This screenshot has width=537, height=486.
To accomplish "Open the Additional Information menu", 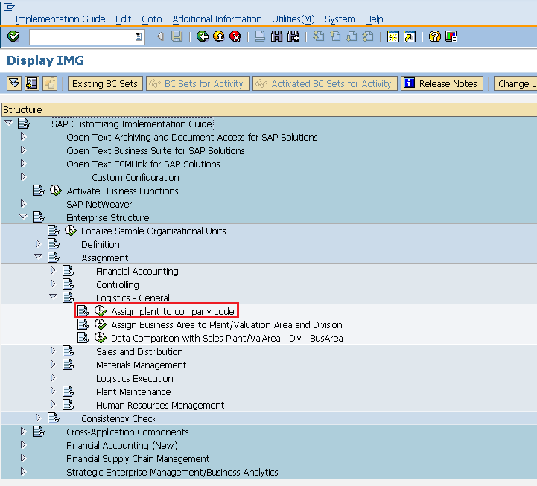I will coord(217,19).
